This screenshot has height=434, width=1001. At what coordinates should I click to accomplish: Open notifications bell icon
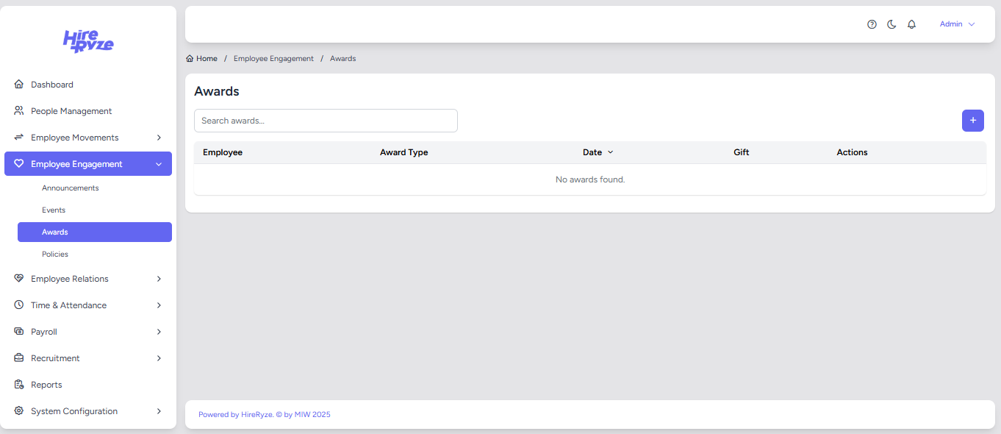(x=911, y=24)
